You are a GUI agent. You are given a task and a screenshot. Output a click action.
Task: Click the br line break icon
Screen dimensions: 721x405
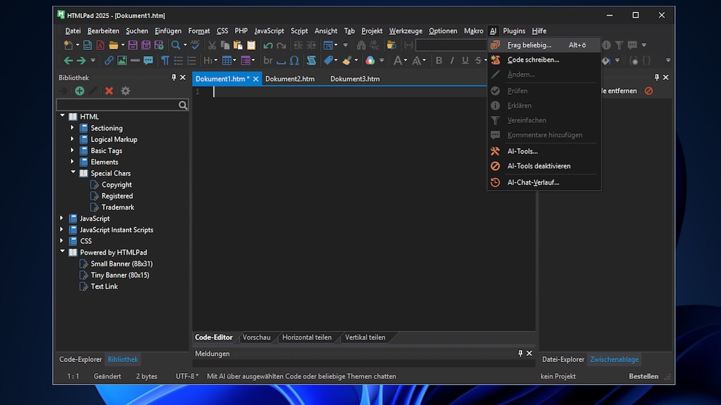click(268, 60)
